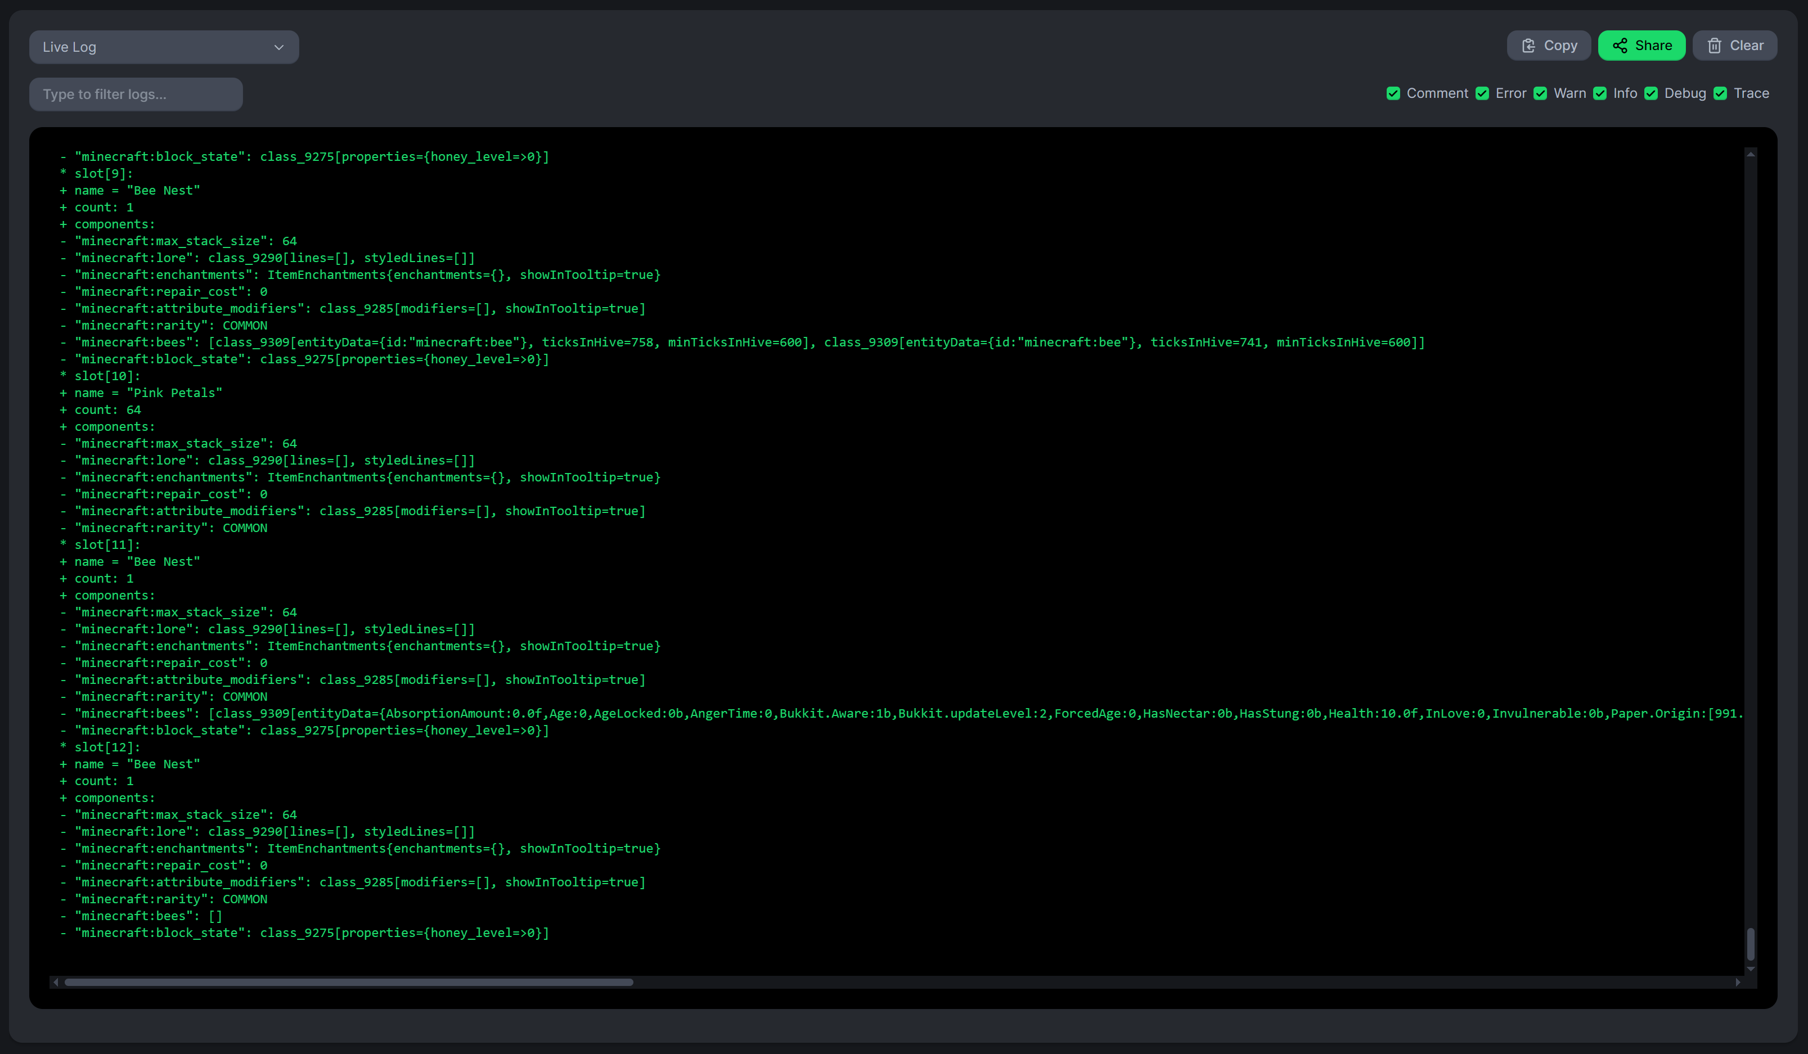Click the horizontal scrollbar thumb
The image size is (1808, 1054).
349,982
